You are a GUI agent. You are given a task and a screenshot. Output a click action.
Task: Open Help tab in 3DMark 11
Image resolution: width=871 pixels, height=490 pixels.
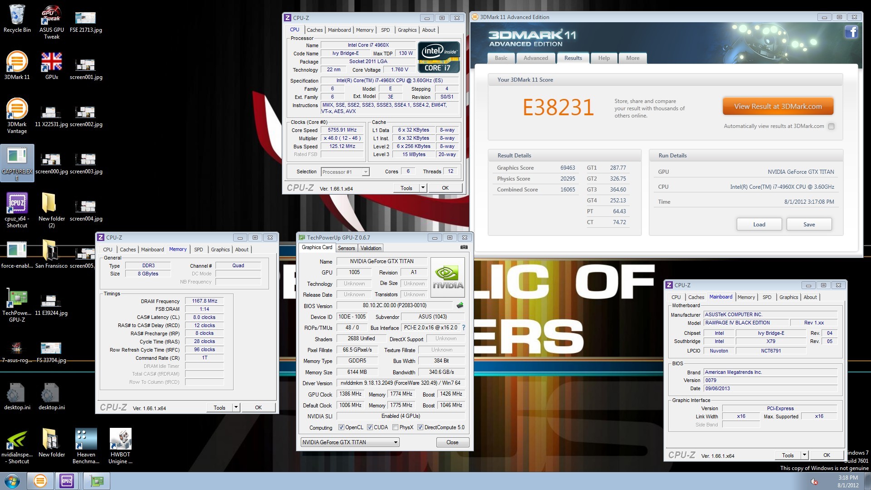click(x=604, y=58)
